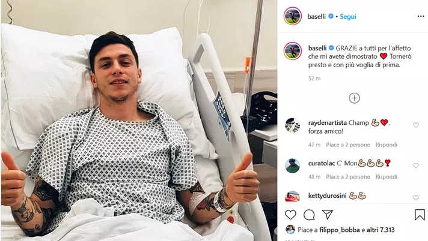The height and width of the screenshot is (241, 428).
Task: Reply to raydenartista's comment via Rispondi
Action: [x=387, y=144]
